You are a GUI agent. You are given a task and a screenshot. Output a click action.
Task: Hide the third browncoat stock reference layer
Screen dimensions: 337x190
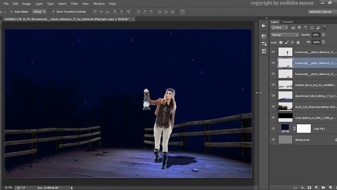(273, 74)
